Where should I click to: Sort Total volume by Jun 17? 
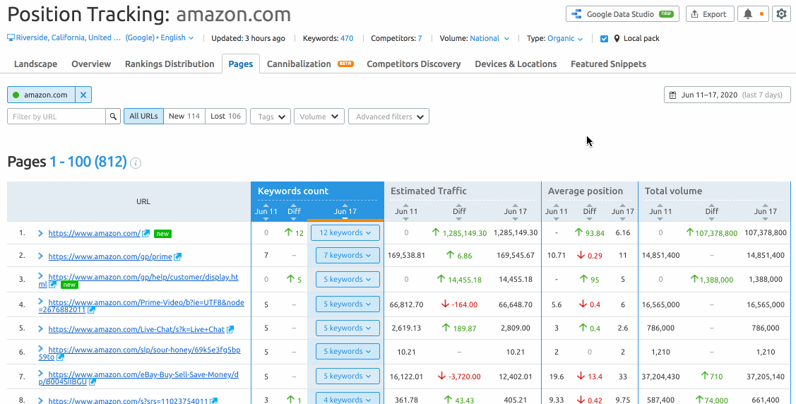tap(765, 211)
